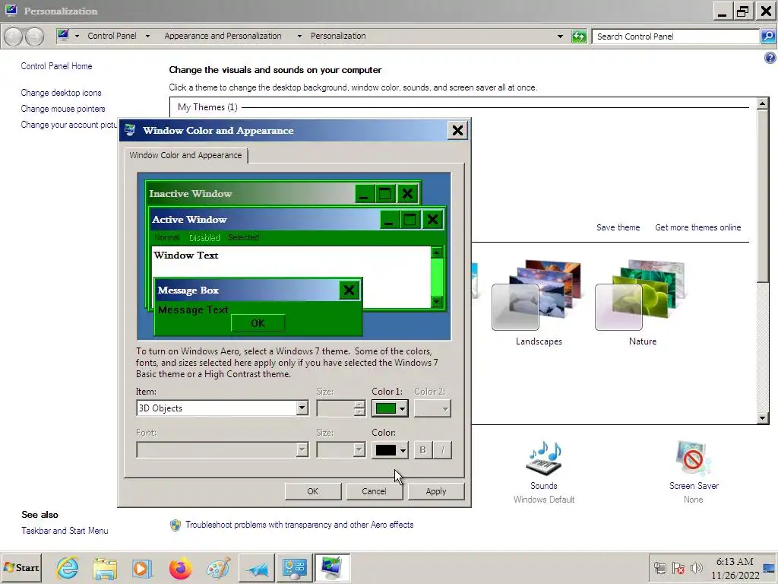This screenshot has width=778, height=584.
Task: Open the Sounds settings icon
Action: pyautogui.click(x=544, y=458)
